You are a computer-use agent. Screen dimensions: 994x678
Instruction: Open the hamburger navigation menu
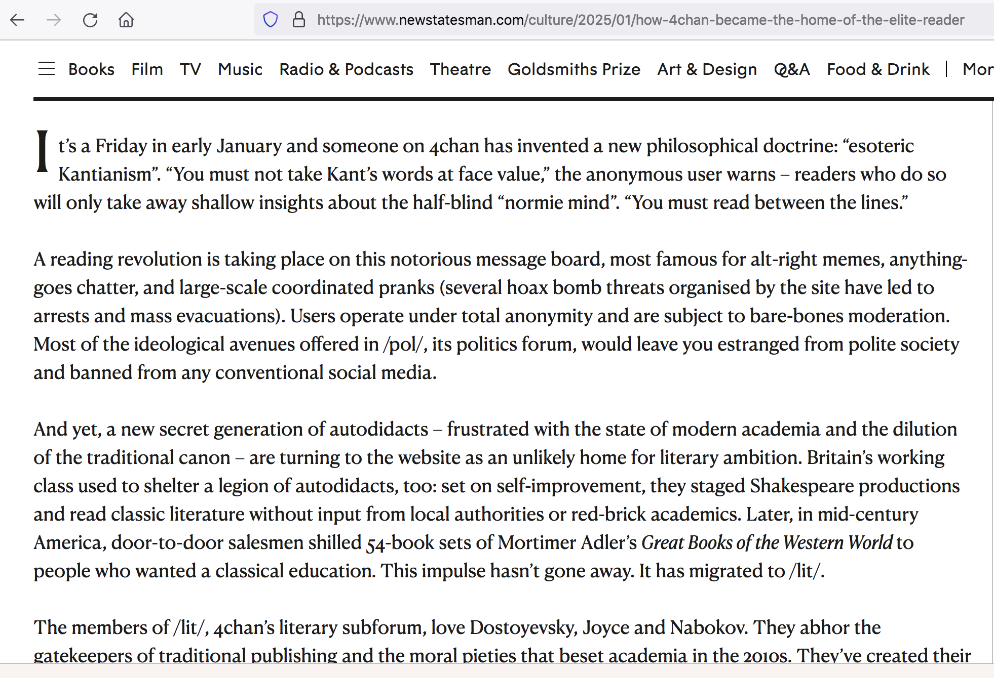47,69
